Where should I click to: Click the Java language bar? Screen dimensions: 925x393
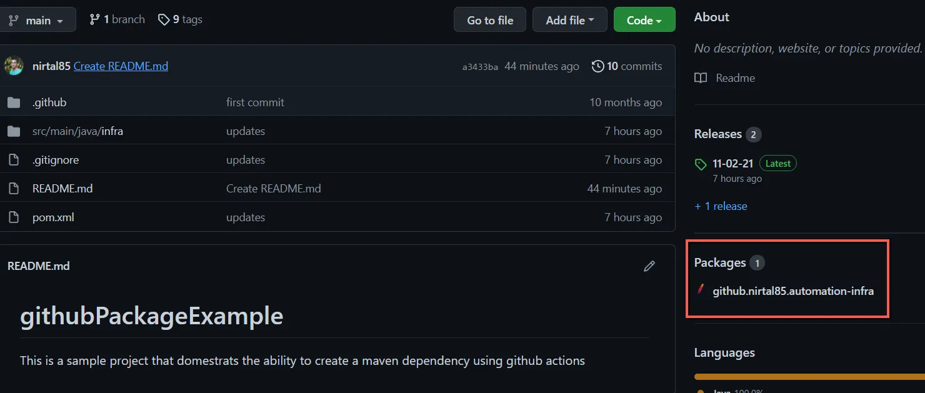click(809, 377)
